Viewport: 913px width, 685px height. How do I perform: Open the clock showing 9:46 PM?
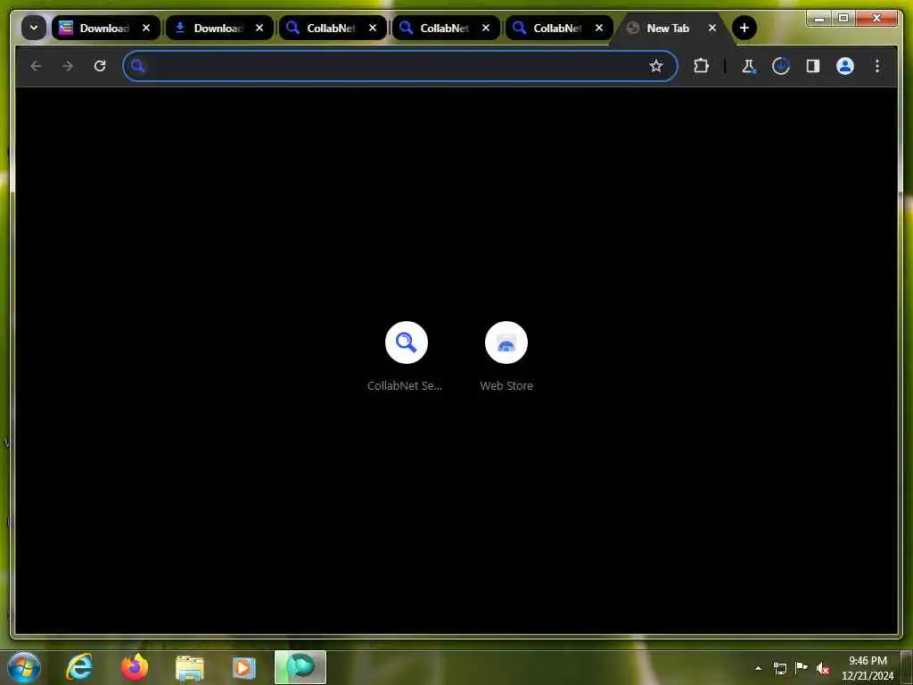[x=868, y=668]
